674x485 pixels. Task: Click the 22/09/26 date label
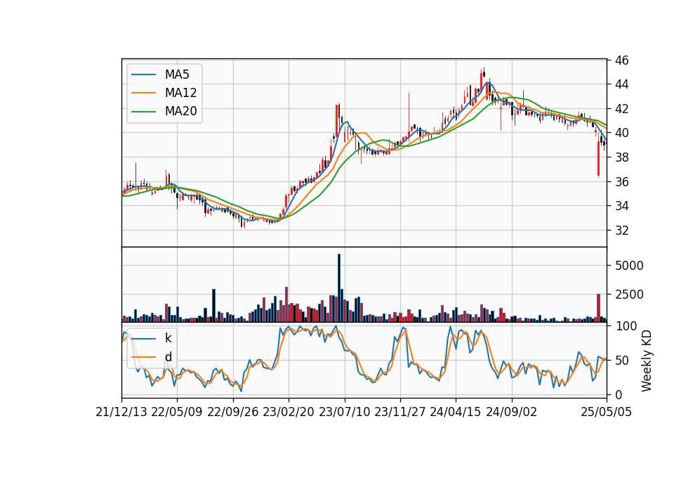(233, 412)
